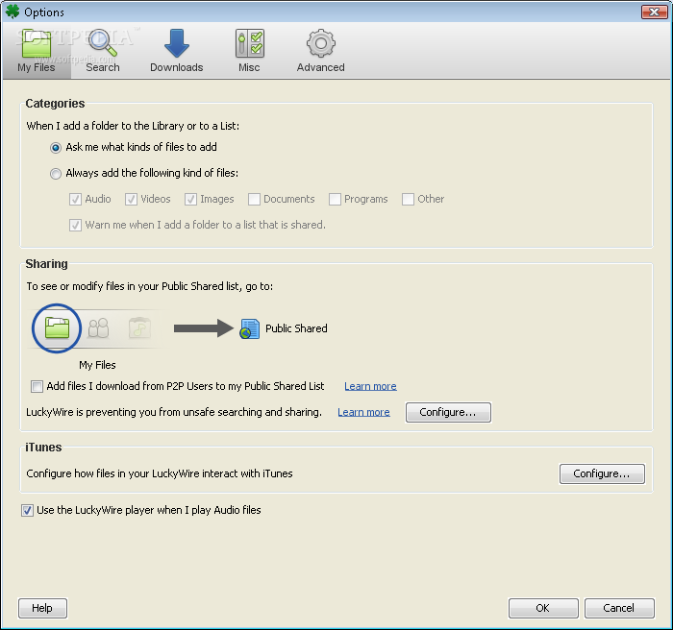This screenshot has height=630, width=673.
Task: Toggle the Images file type checkbox
Action: click(x=190, y=200)
